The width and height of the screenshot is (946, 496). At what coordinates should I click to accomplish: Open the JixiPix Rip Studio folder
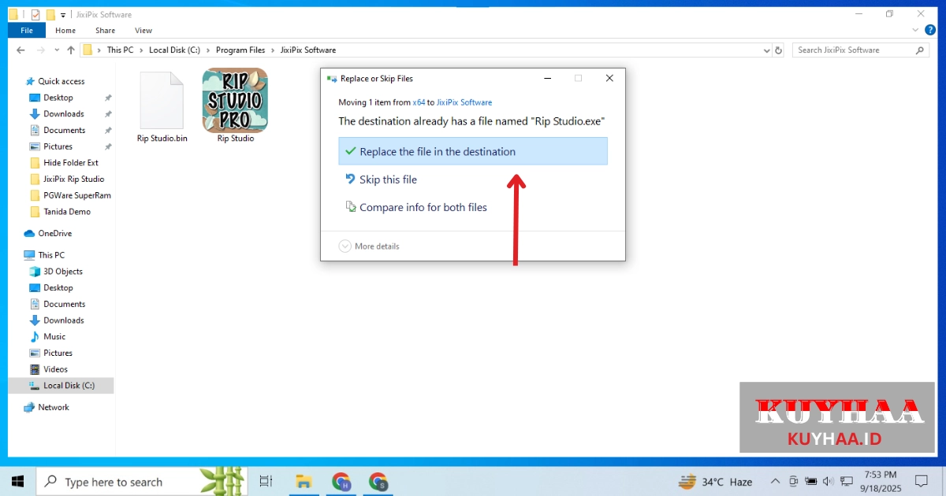tap(73, 179)
